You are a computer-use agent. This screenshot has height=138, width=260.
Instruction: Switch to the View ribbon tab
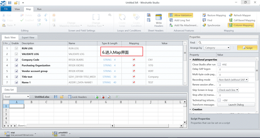(x=17, y=9)
